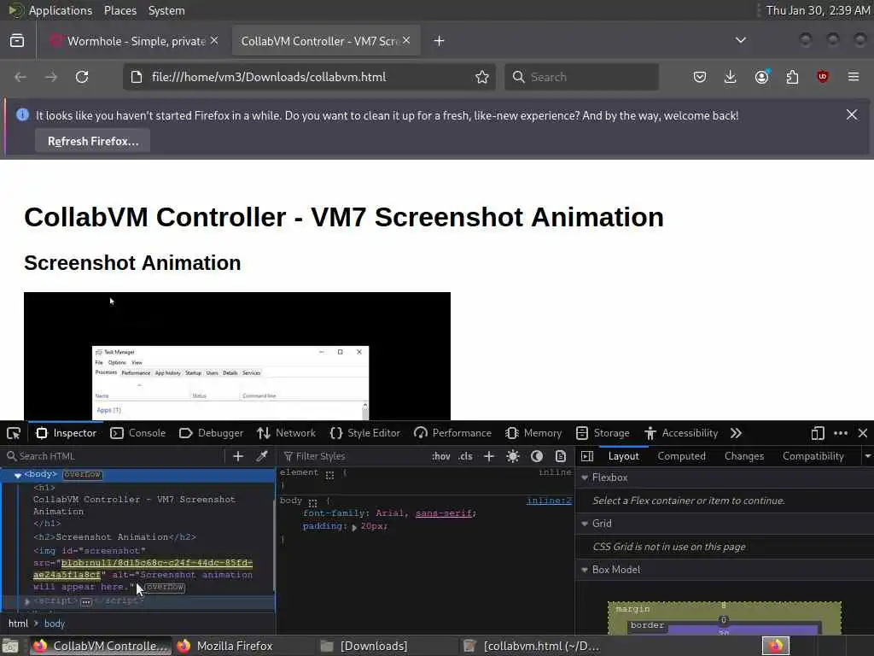Screen dimensions: 874x656
Task: Collapse the Grid section
Action: pyautogui.click(x=585, y=524)
